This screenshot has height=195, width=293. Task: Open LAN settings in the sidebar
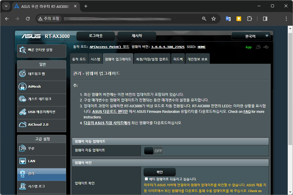[x=42, y=161]
